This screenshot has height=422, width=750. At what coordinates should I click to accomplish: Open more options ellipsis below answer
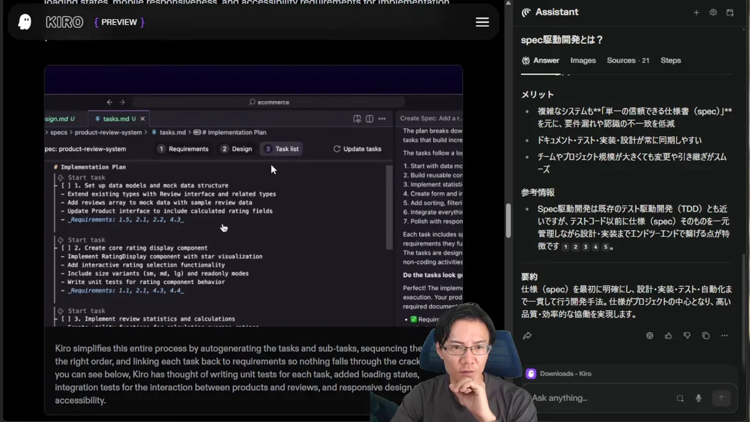(x=724, y=336)
